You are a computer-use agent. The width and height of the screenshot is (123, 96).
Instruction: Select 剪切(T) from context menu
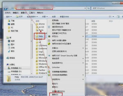coord(55,84)
